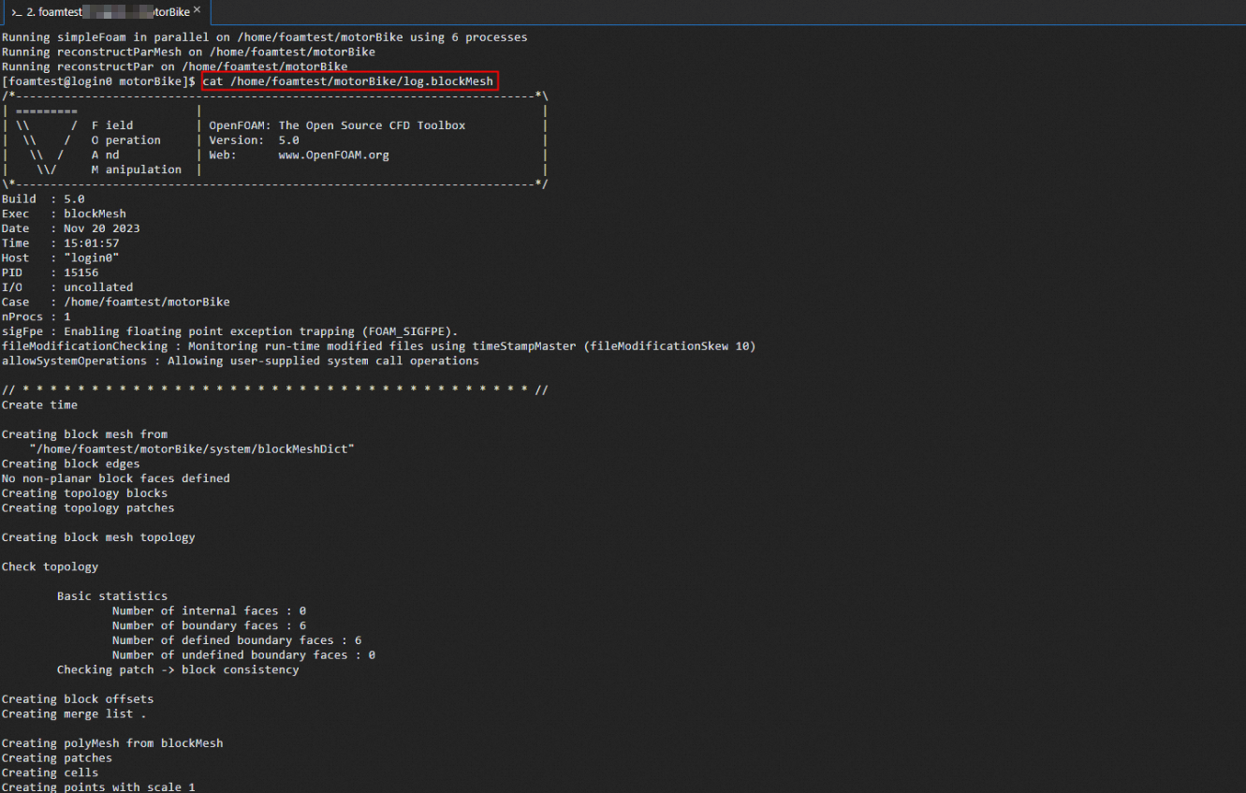Click the 'Build : 5.0' line
Viewport: 1246px width, 793px height.
[43, 199]
